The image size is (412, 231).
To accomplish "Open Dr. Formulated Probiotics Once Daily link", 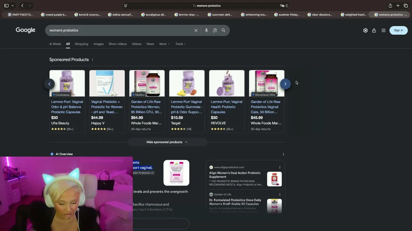I will point(235,202).
